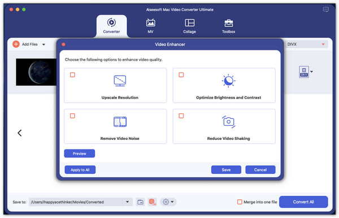
Task: Expand the arrow beside the DIVX file icon
Action: click(x=311, y=71)
